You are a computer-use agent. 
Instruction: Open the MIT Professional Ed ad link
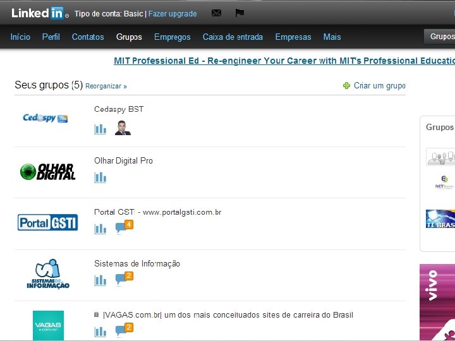pyautogui.click(x=284, y=61)
